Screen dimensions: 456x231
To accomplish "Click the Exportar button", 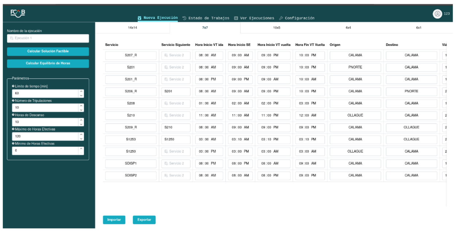I will coord(144,220).
